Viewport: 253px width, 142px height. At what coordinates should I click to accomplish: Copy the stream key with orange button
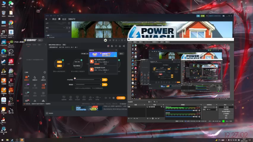pyautogui.click(x=105, y=85)
